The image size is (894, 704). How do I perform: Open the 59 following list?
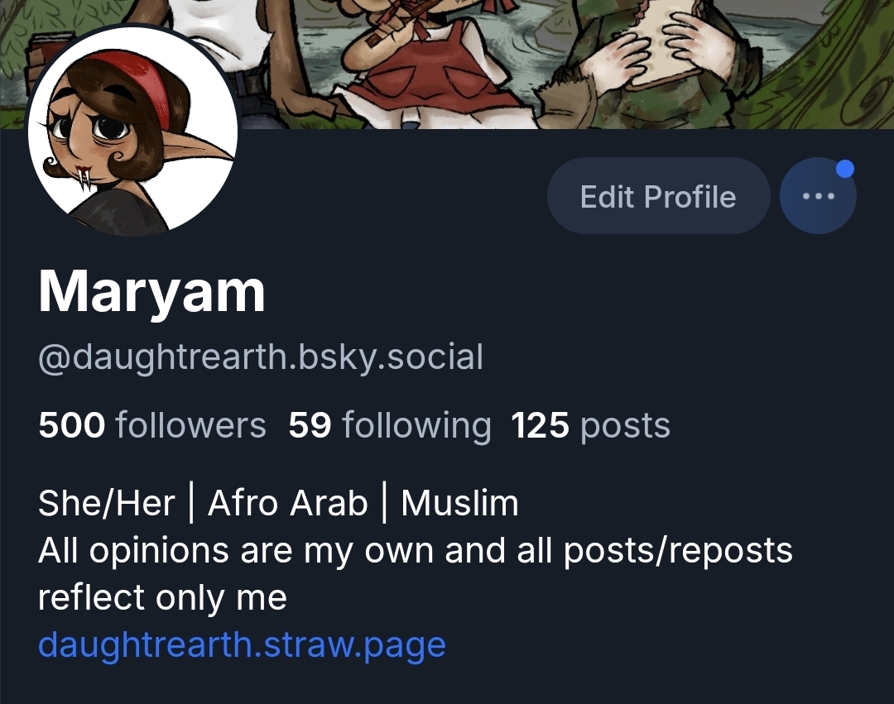click(x=390, y=425)
